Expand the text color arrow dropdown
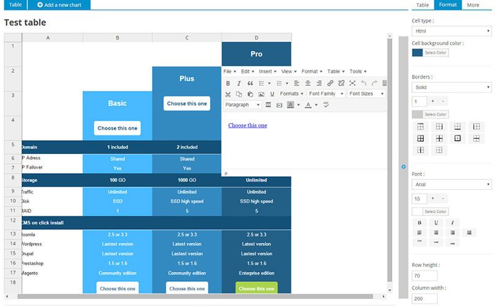The image size is (495, 306). point(316,104)
